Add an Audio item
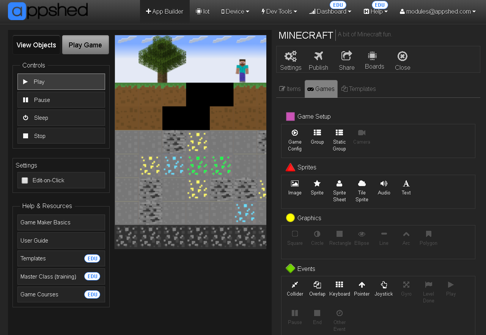The width and height of the screenshot is (486, 335). (x=384, y=188)
